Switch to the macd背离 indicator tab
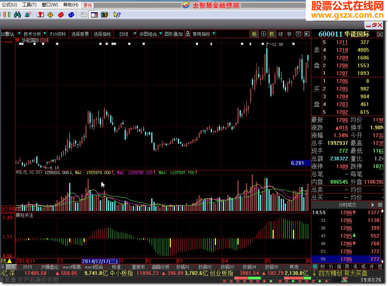 click(72, 267)
